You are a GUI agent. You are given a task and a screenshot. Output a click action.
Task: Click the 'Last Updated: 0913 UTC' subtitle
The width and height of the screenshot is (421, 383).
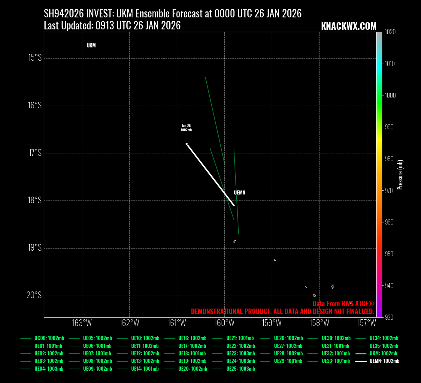(112, 26)
